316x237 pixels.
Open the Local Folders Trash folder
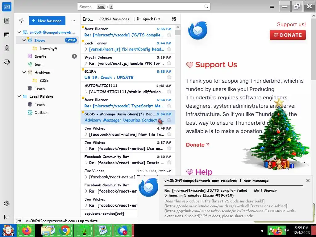[47, 104]
